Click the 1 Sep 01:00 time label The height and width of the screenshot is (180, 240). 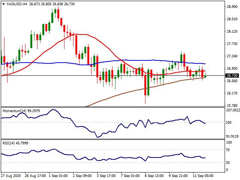pyautogui.click(x=58, y=175)
